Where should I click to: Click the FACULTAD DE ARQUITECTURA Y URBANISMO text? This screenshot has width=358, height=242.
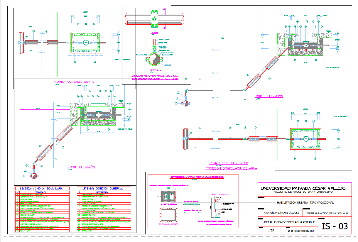tap(303, 192)
